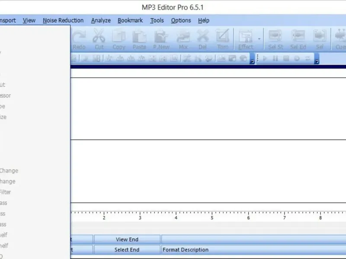Click the Pause button in transport toolbar
The image size is (346, 259).
coord(276,58)
